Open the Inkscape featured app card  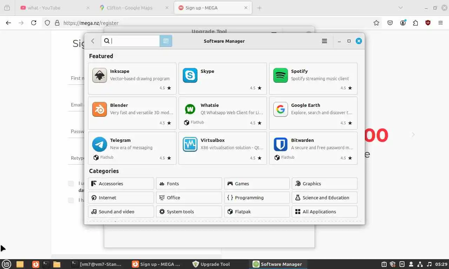point(132,78)
